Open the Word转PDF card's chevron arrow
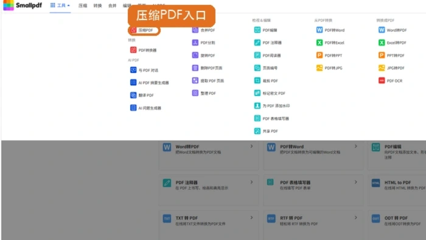 point(251,146)
